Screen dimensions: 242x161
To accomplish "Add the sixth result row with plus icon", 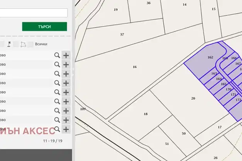I will point(66,102).
